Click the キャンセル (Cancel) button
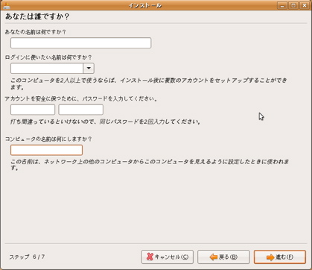 pyautogui.click(x=168, y=257)
